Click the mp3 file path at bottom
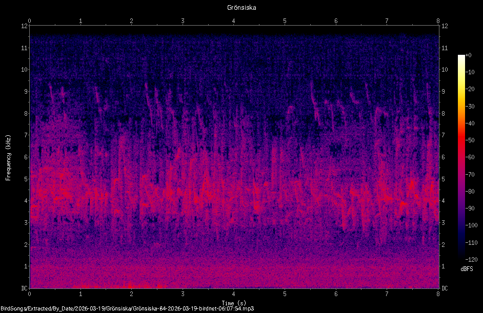Image resolution: width=483 pixels, height=313 pixels. 127,308
